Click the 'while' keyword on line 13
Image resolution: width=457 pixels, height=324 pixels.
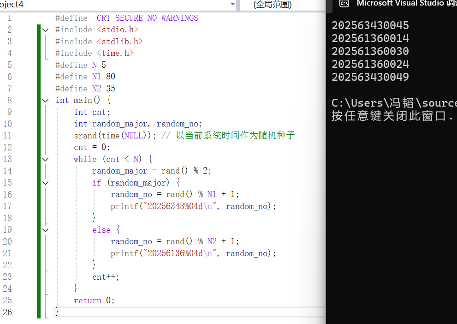85,159
